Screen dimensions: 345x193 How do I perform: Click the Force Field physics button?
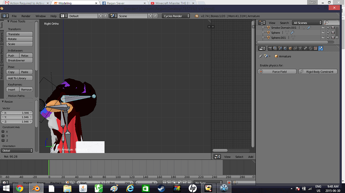point(277,72)
